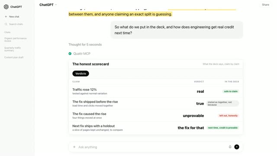Click the IN THE DECK column header
277x156 pixels.
pos(232,82)
